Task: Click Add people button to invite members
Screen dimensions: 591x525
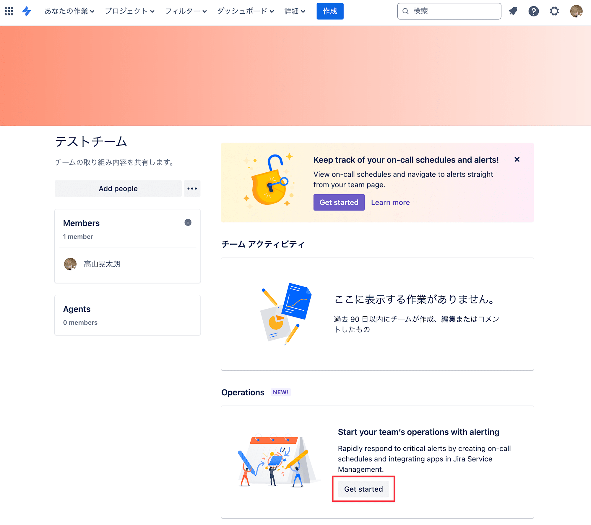Action: point(118,189)
